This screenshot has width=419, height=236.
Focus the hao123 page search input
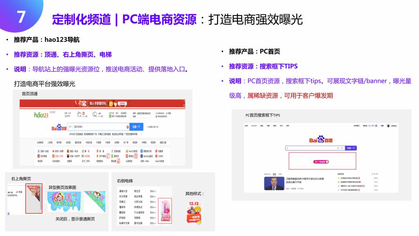[x=99, y=127]
